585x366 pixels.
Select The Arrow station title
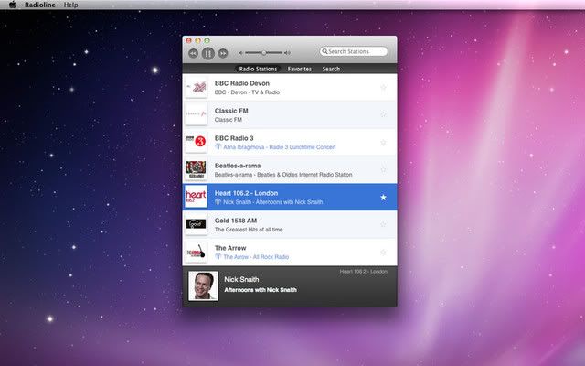point(230,248)
